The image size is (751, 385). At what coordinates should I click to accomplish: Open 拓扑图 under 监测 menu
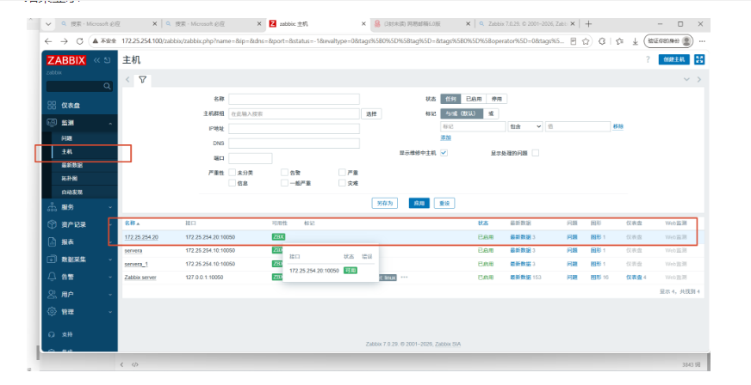click(x=69, y=178)
